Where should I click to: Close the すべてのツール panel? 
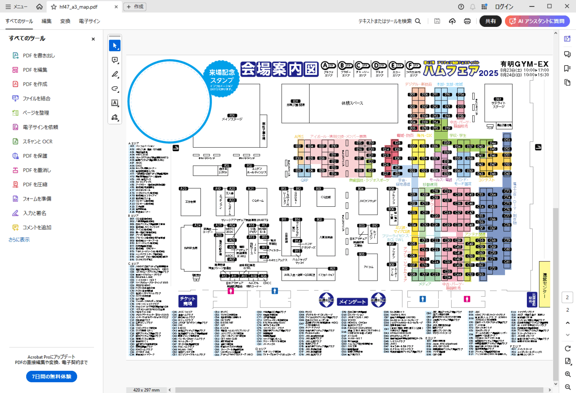(x=93, y=39)
